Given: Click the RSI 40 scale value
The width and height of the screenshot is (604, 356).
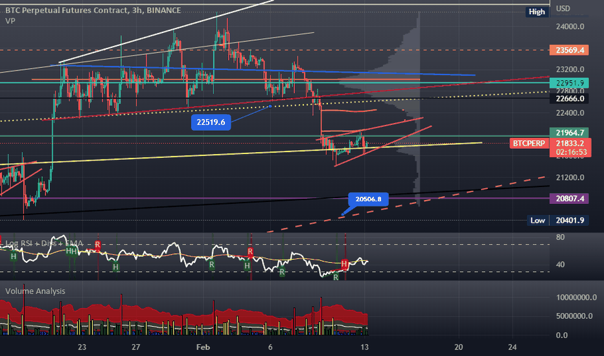Looking at the screenshot, I should coord(560,264).
